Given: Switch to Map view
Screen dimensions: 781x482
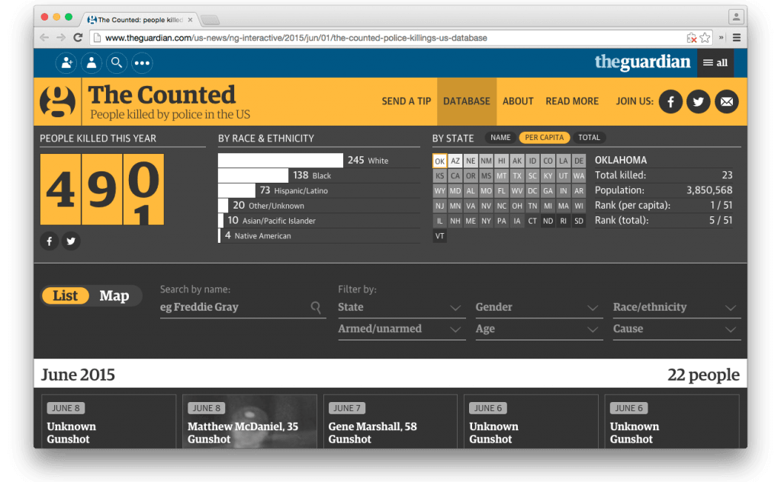Looking at the screenshot, I should 114,296.
